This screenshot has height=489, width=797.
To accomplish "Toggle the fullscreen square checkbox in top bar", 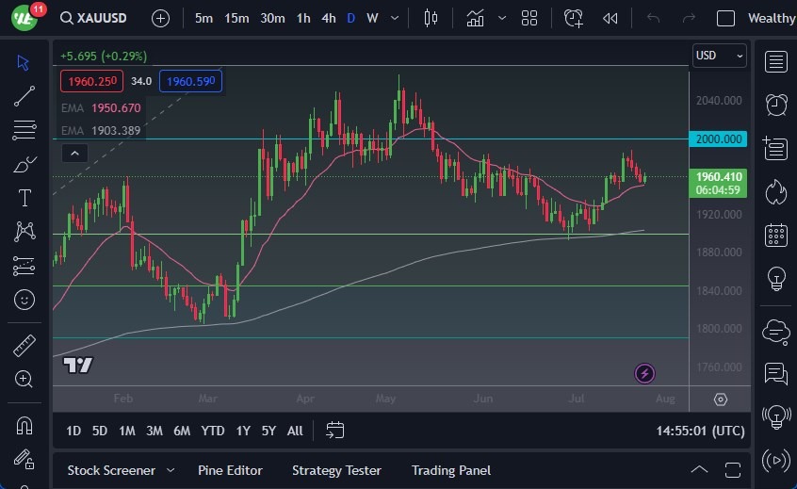I will pyautogui.click(x=725, y=18).
